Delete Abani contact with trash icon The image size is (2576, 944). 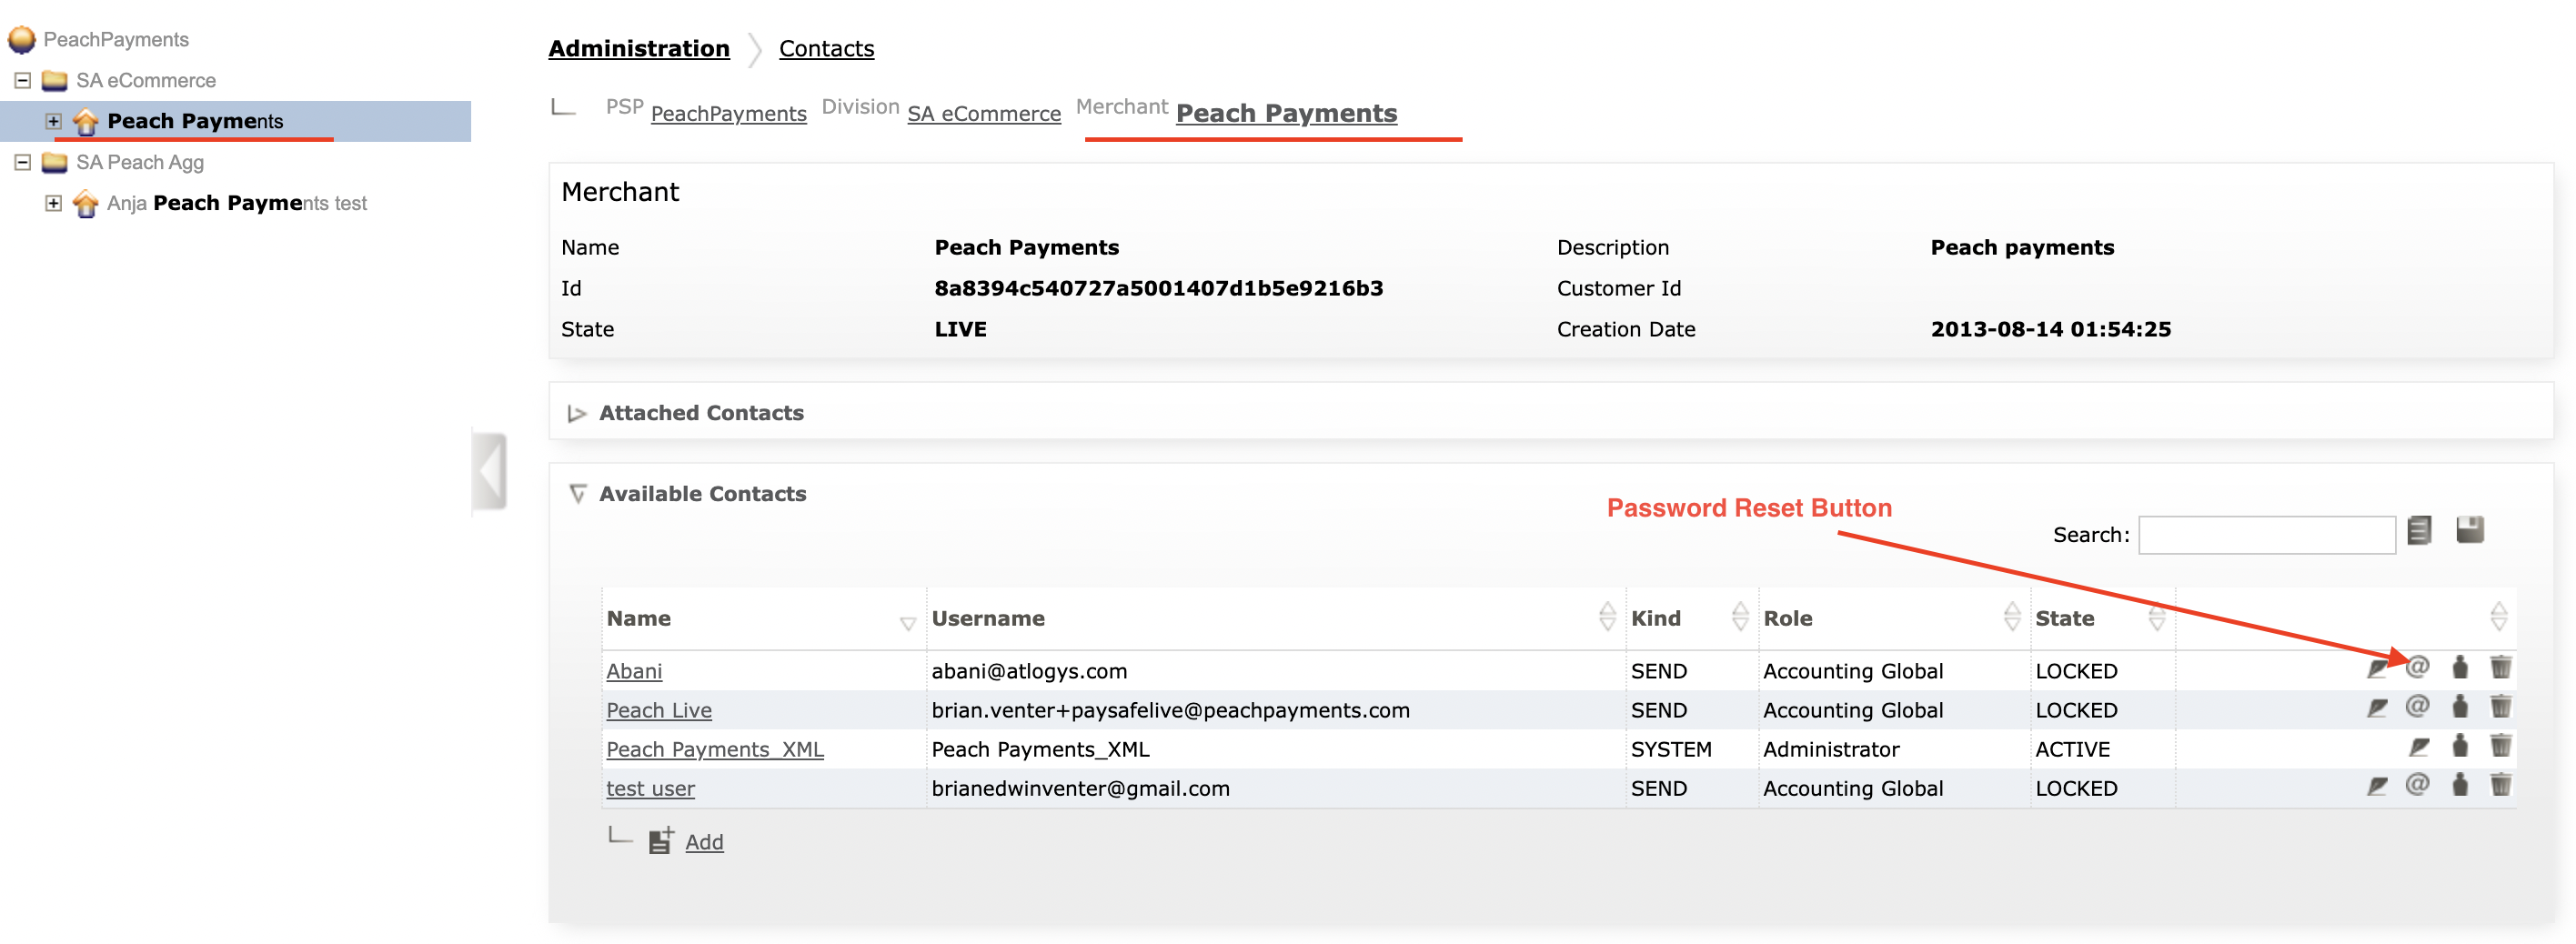point(2500,666)
